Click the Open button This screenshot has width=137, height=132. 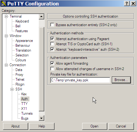point(95,126)
